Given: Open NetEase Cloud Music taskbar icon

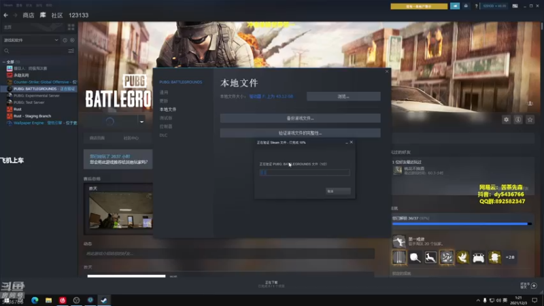Looking at the screenshot, I should [x=63, y=301].
